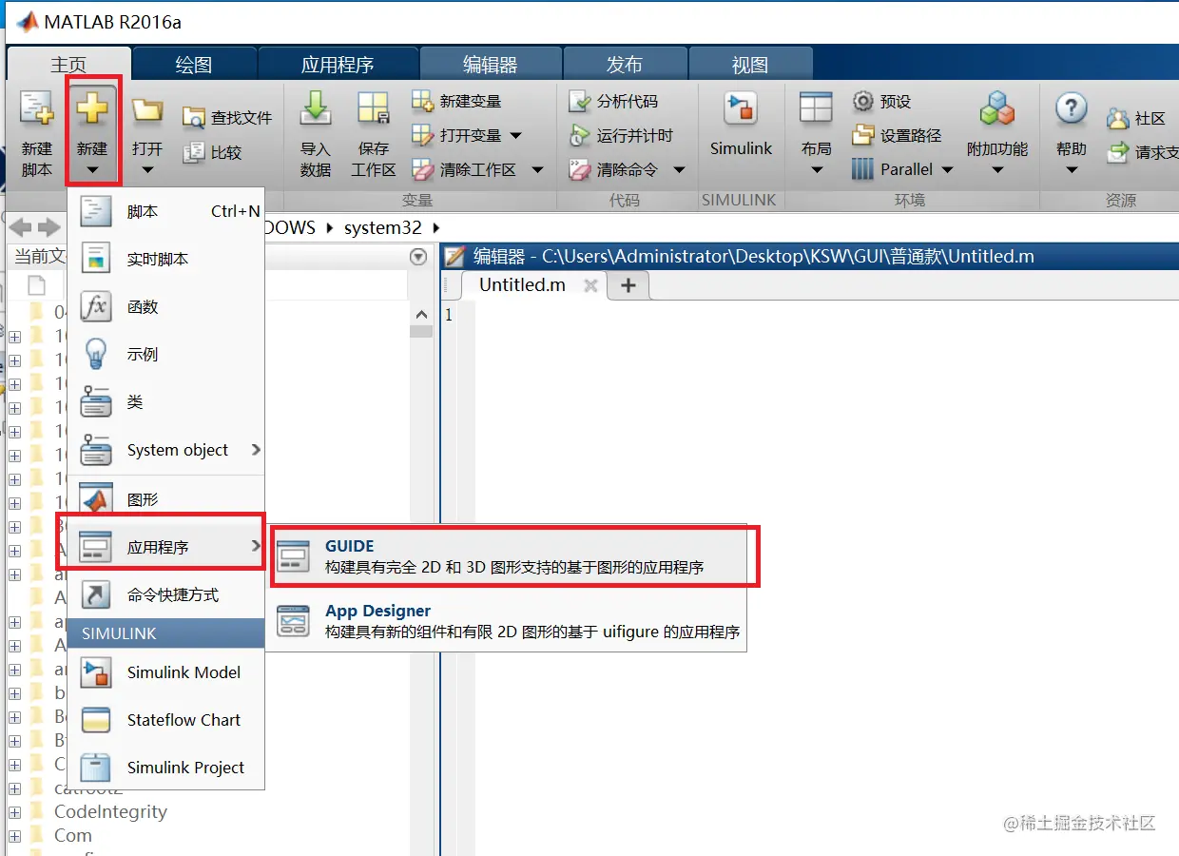The height and width of the screenshot is (856, 1179).
Task: Switch to the 视图 tab
Action: click(750, 65)
